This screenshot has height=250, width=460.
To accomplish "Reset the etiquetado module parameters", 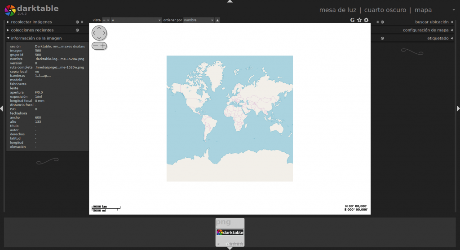I will click(x=382, y=39).
